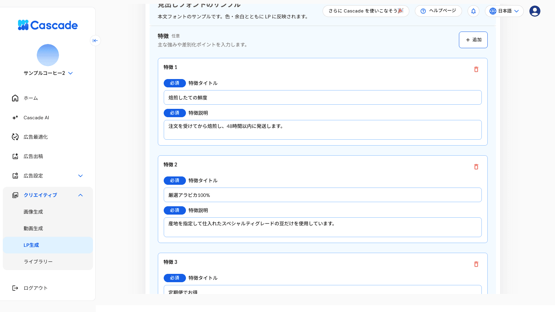Image resolution: width=555 pixels, height=312 pixels.
Task: Click the 特徴 3 title field 定期便でお得
Action: click(323, 290)
